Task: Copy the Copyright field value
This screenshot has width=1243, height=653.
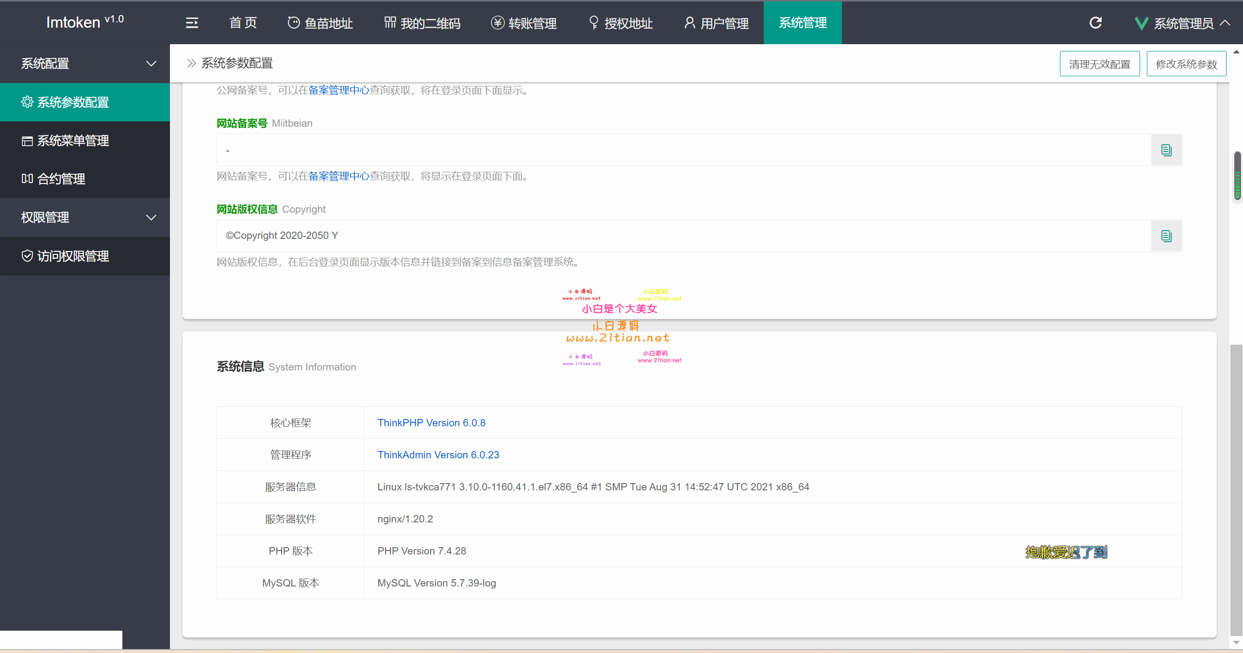Action: (1166, 236)
